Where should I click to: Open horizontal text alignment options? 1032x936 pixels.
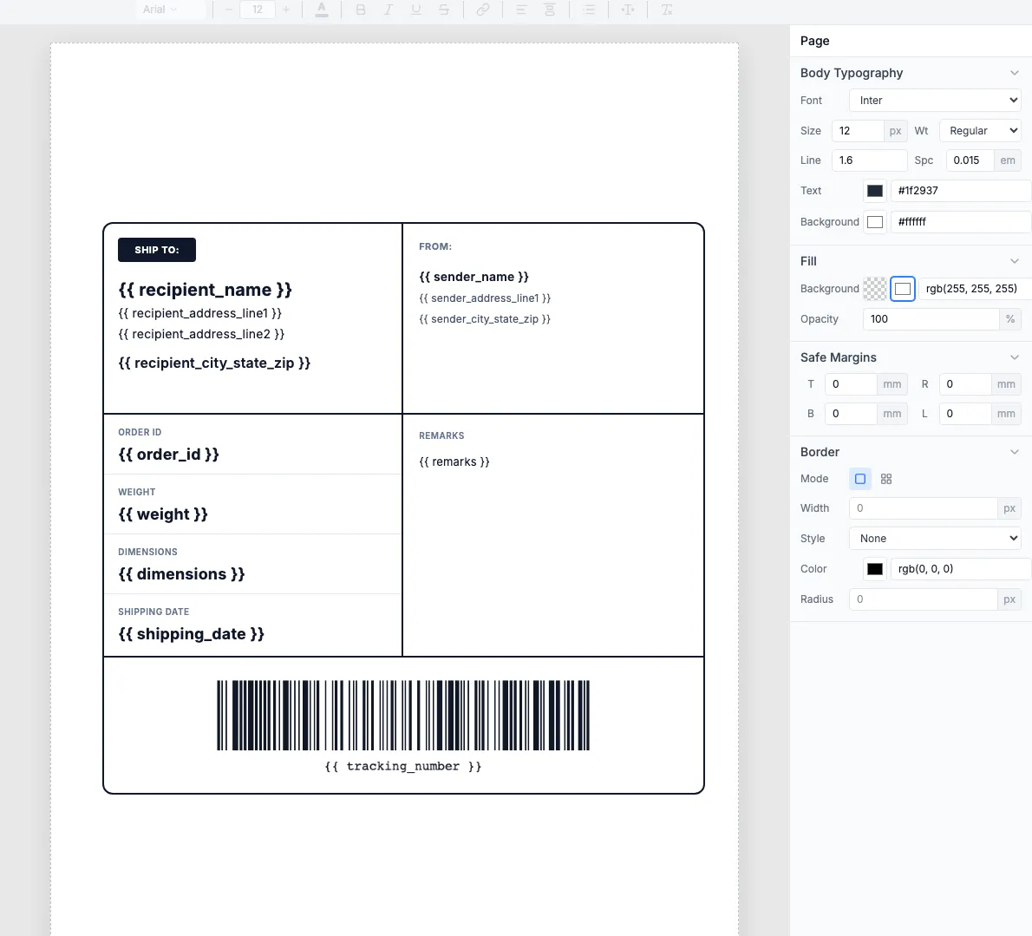521,10
